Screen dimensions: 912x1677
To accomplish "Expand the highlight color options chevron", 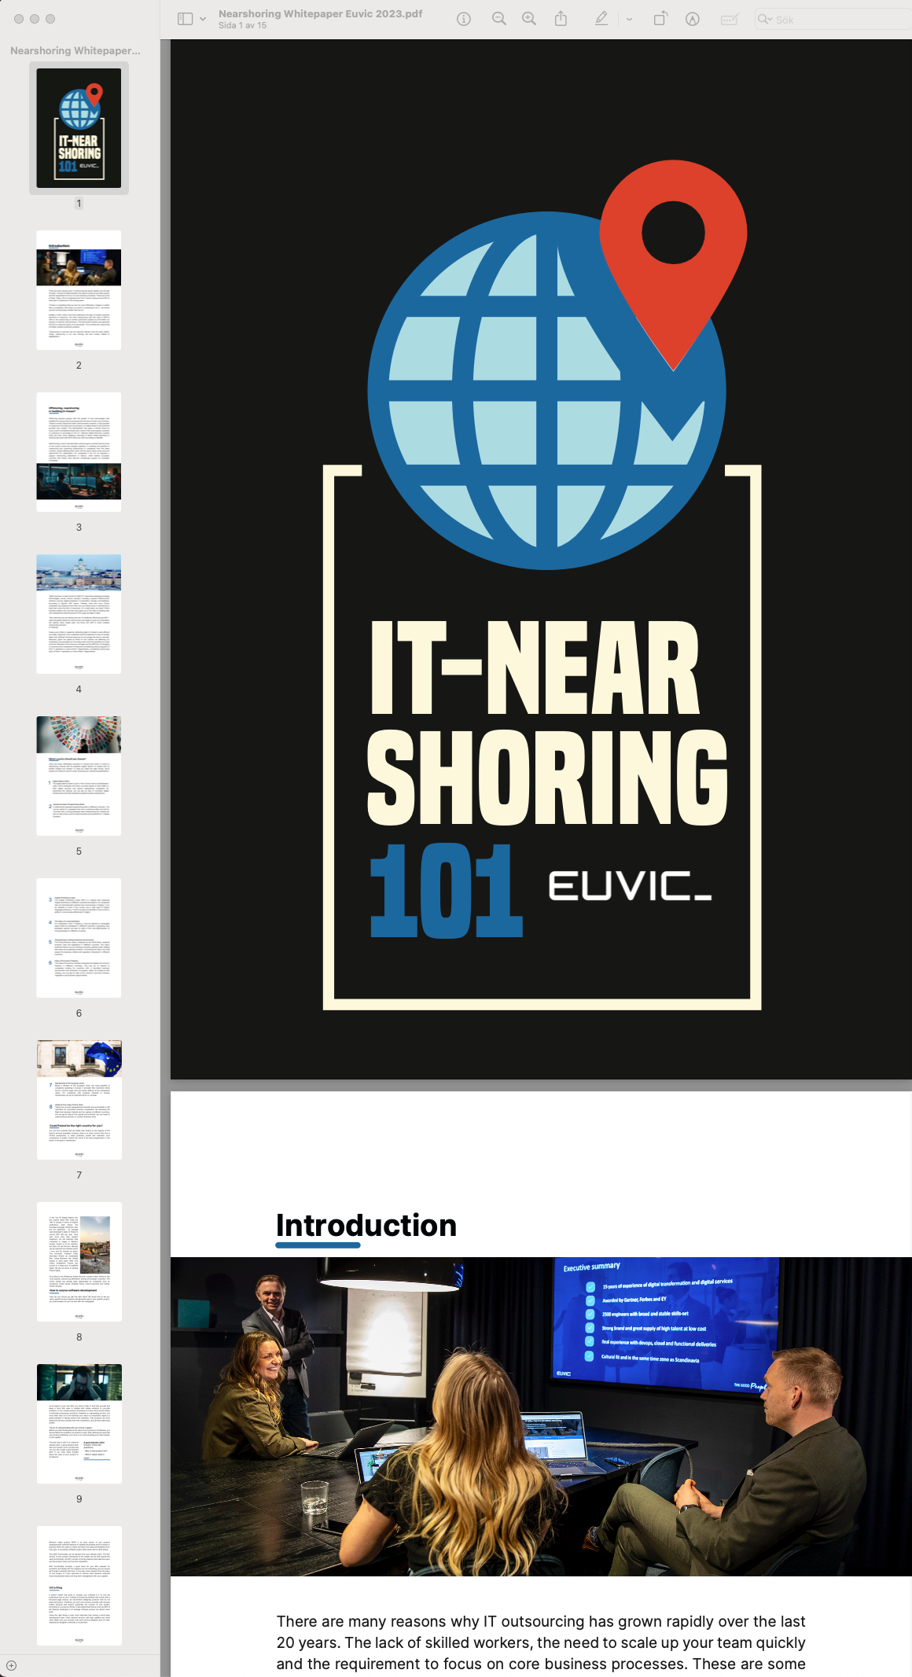I will coord(629,19).
